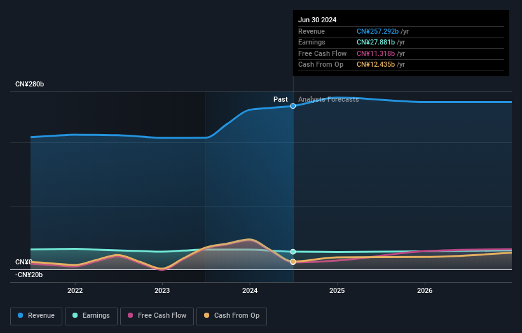Click the CN¥257.292b revenue value
Viewport: 522px width, 333px height.
(x=378, y=31)
